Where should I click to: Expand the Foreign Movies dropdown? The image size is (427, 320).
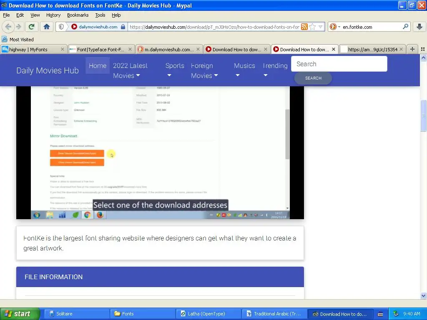204,70
